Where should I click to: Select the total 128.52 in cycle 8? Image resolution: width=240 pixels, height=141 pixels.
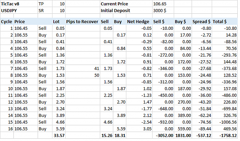click(225, 75)
